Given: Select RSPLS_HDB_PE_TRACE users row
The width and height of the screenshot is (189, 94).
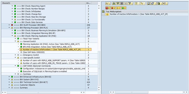Looking at the screenshot, I should pyautogui.click(x=54, y=63).
